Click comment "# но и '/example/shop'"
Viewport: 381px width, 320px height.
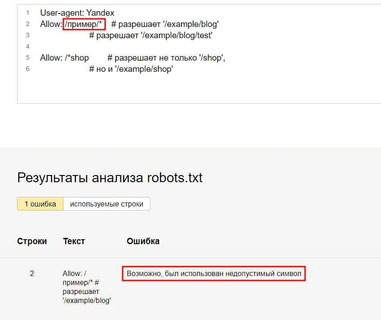tap(131, 69)
